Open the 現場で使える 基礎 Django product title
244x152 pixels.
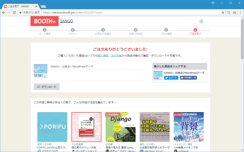120,147
